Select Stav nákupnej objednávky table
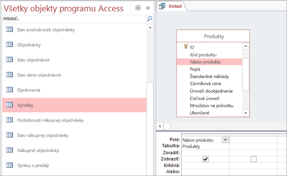Screen dimensions: 287x176 [x=74, y=135]
